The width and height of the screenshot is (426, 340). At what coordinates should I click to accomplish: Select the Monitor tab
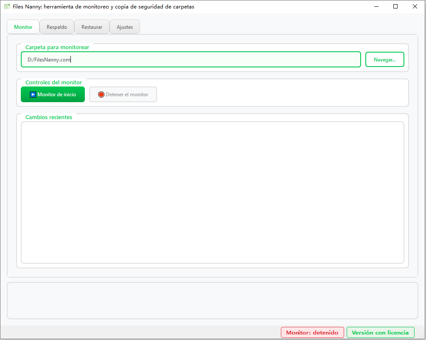coord(23,26)
